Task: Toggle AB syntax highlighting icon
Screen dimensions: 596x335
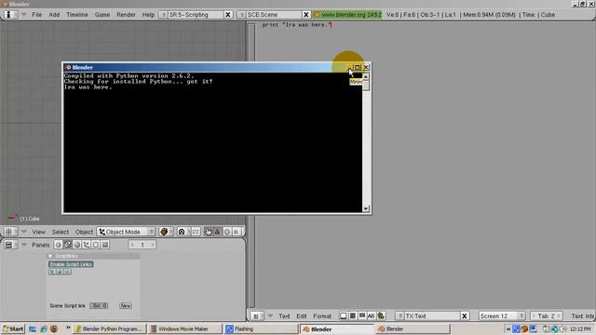Action: coord(372,315)
